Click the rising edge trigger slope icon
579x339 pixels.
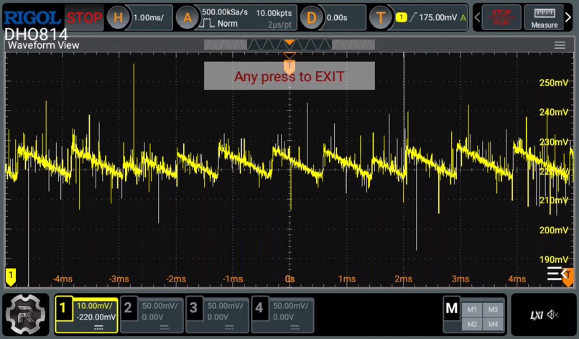(x=412, y=17)
